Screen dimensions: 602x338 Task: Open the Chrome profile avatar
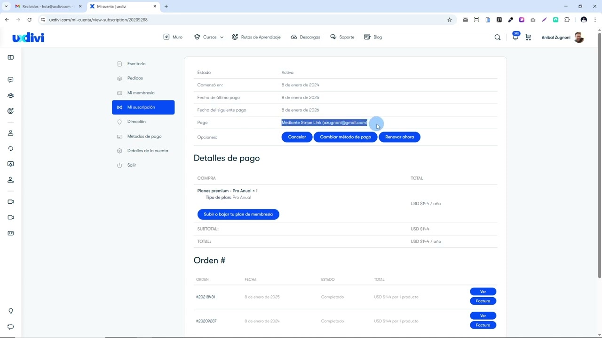tap(584, 20)
